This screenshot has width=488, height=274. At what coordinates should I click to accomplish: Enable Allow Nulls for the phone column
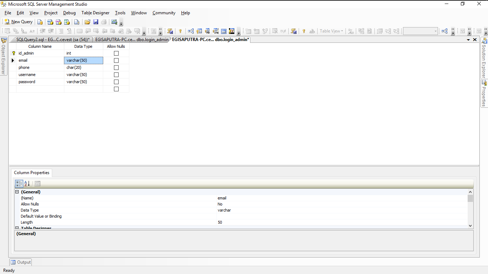pos(116,67)
